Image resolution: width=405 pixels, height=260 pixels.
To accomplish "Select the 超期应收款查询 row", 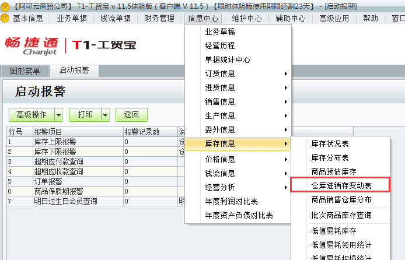I will 96,171.
